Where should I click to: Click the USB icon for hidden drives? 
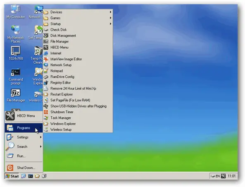[46, 106]
